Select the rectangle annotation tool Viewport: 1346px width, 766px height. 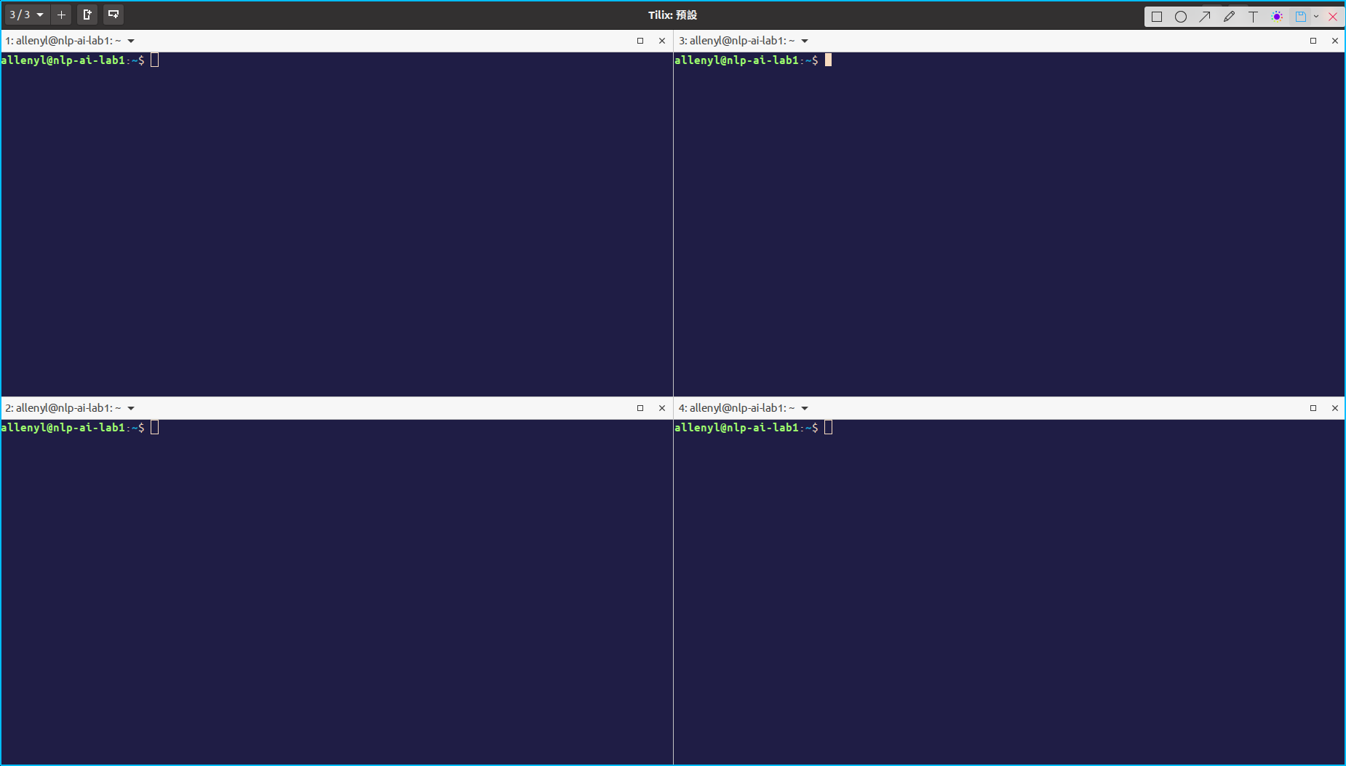click(1157, 17)
